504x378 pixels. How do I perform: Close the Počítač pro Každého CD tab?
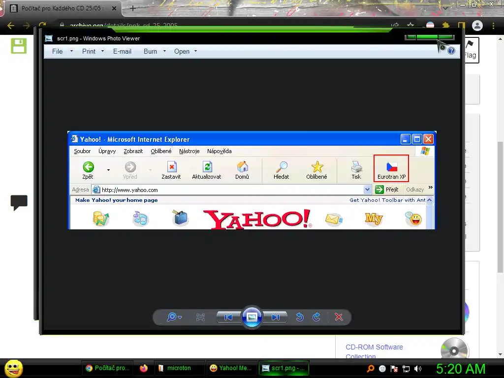(x=114, y=8)
